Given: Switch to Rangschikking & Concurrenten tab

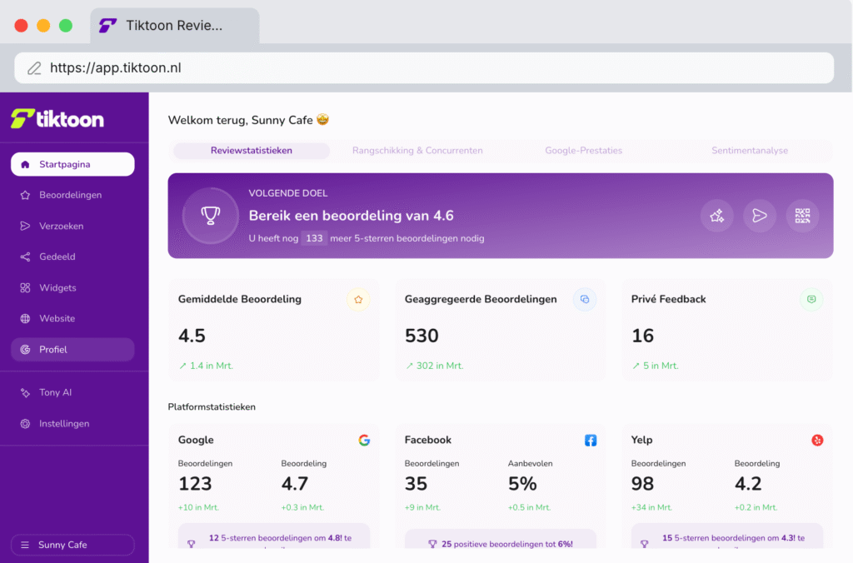Looking at the screenshot, I should click(x=417, y=151).
